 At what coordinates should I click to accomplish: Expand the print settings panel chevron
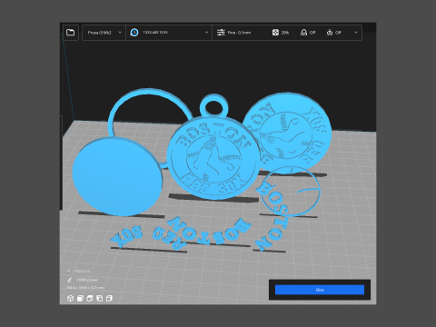[356, 33]
